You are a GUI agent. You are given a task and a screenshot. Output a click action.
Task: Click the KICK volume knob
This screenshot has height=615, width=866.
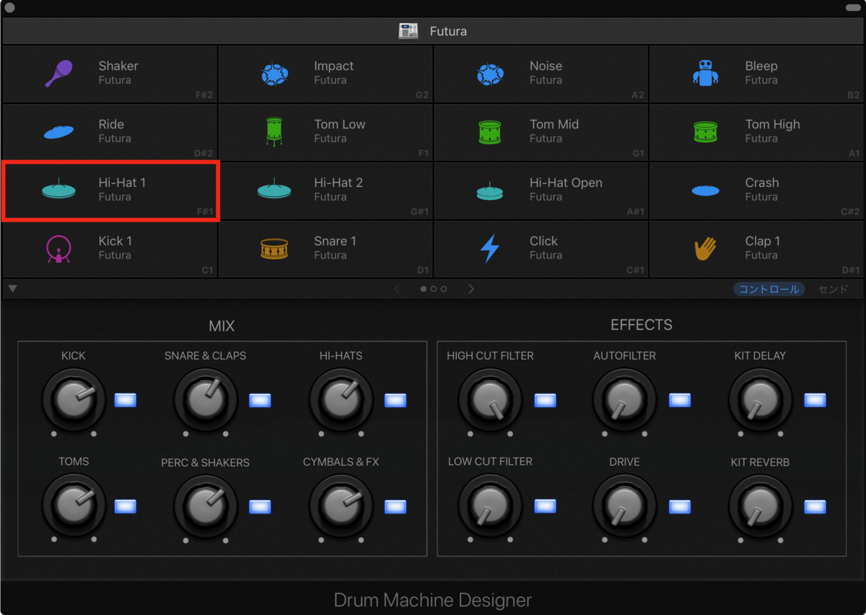tap(74, 400)
